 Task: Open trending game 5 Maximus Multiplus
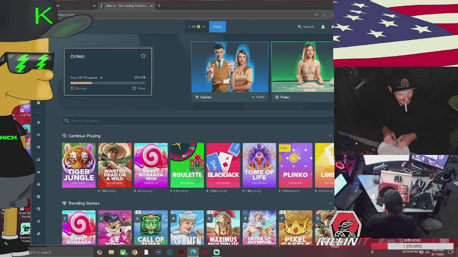tap(223, 227)
